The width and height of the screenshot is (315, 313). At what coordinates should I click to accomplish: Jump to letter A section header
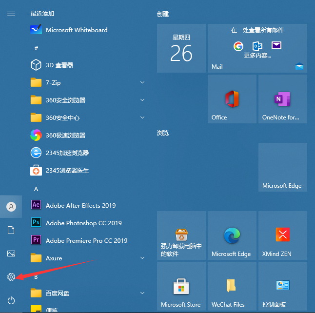point(36,189)
